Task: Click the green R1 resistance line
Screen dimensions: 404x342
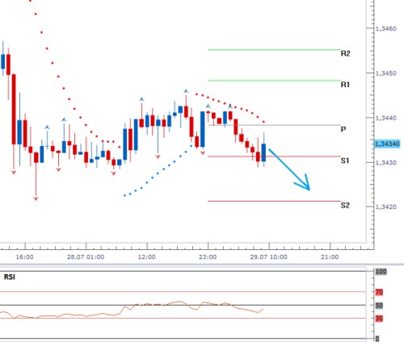Action: tap(274, 81)
